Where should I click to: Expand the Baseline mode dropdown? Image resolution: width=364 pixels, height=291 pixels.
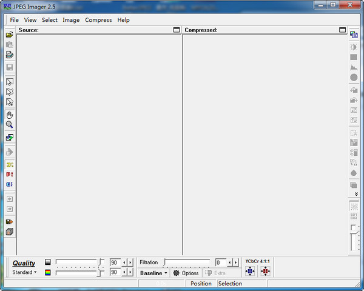coord(153,273)
